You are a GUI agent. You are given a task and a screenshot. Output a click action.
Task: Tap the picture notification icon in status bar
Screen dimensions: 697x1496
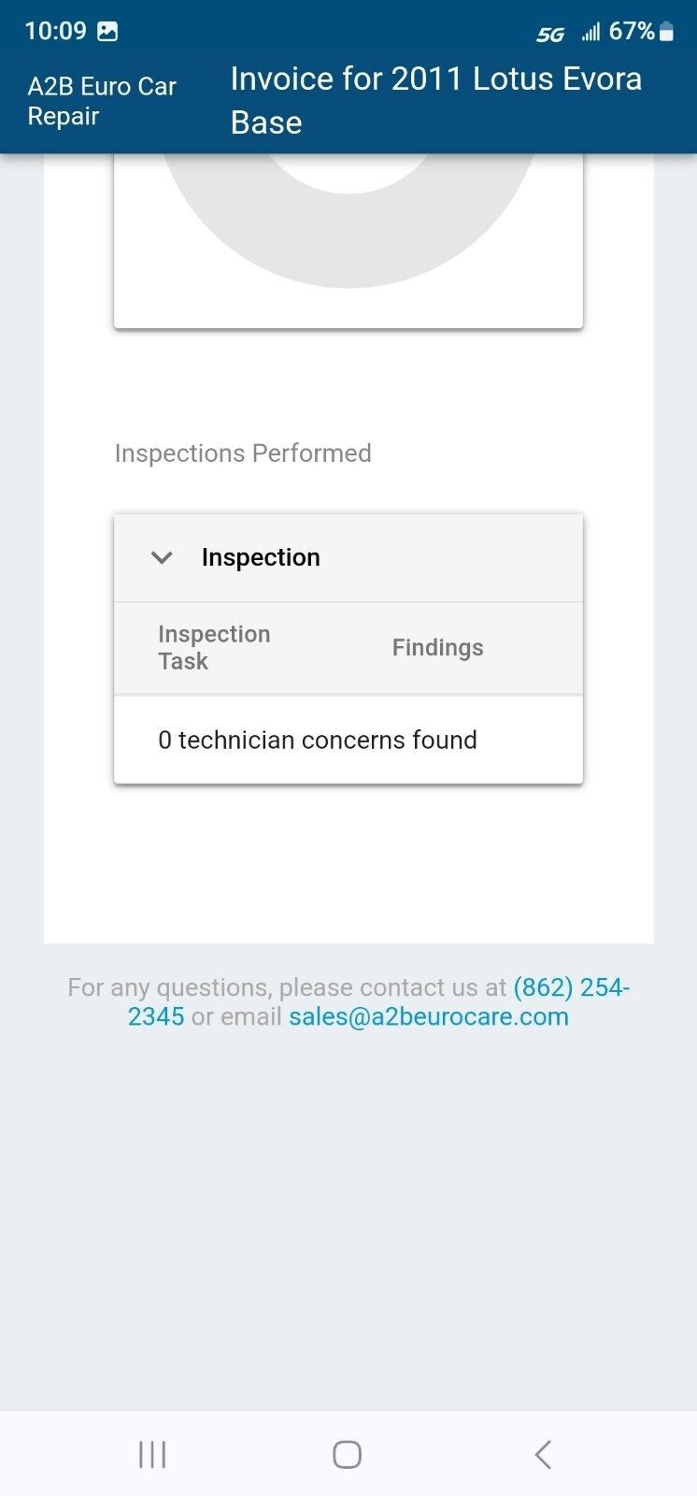pos(108,32)
